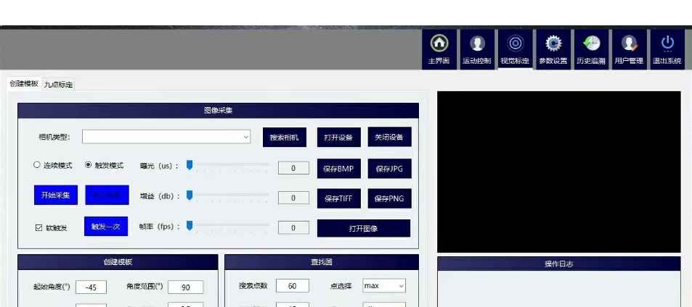Click the 曝光 value field showing 0
Screen dimensions: 692x307
tap(293, 168)
